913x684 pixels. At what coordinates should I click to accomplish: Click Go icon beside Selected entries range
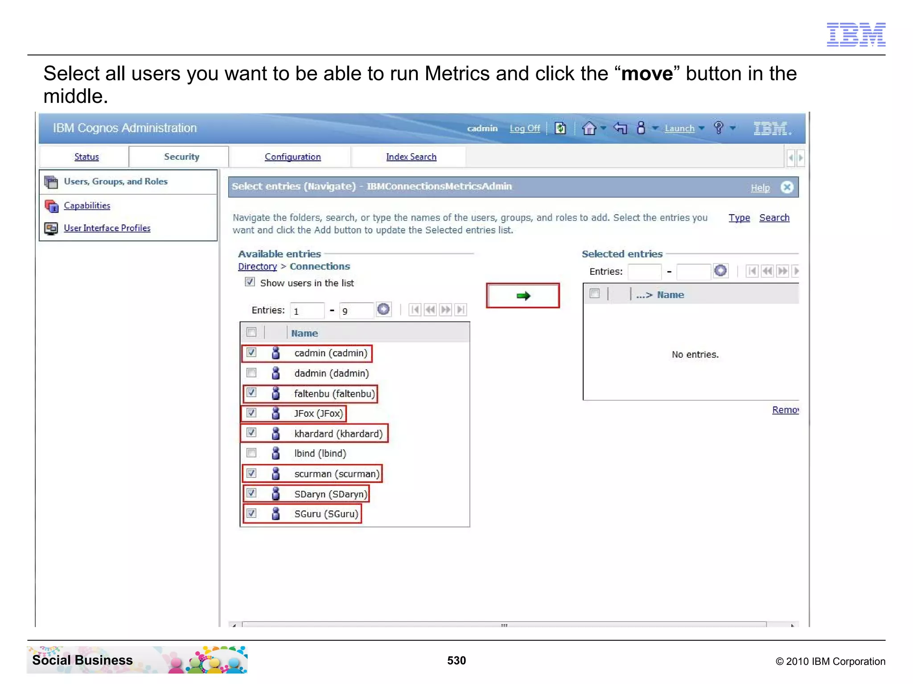[720, 270]
